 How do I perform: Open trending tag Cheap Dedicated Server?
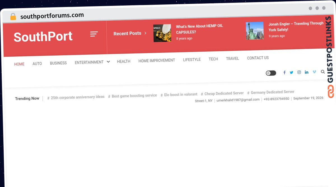click(x=222, y=93)
